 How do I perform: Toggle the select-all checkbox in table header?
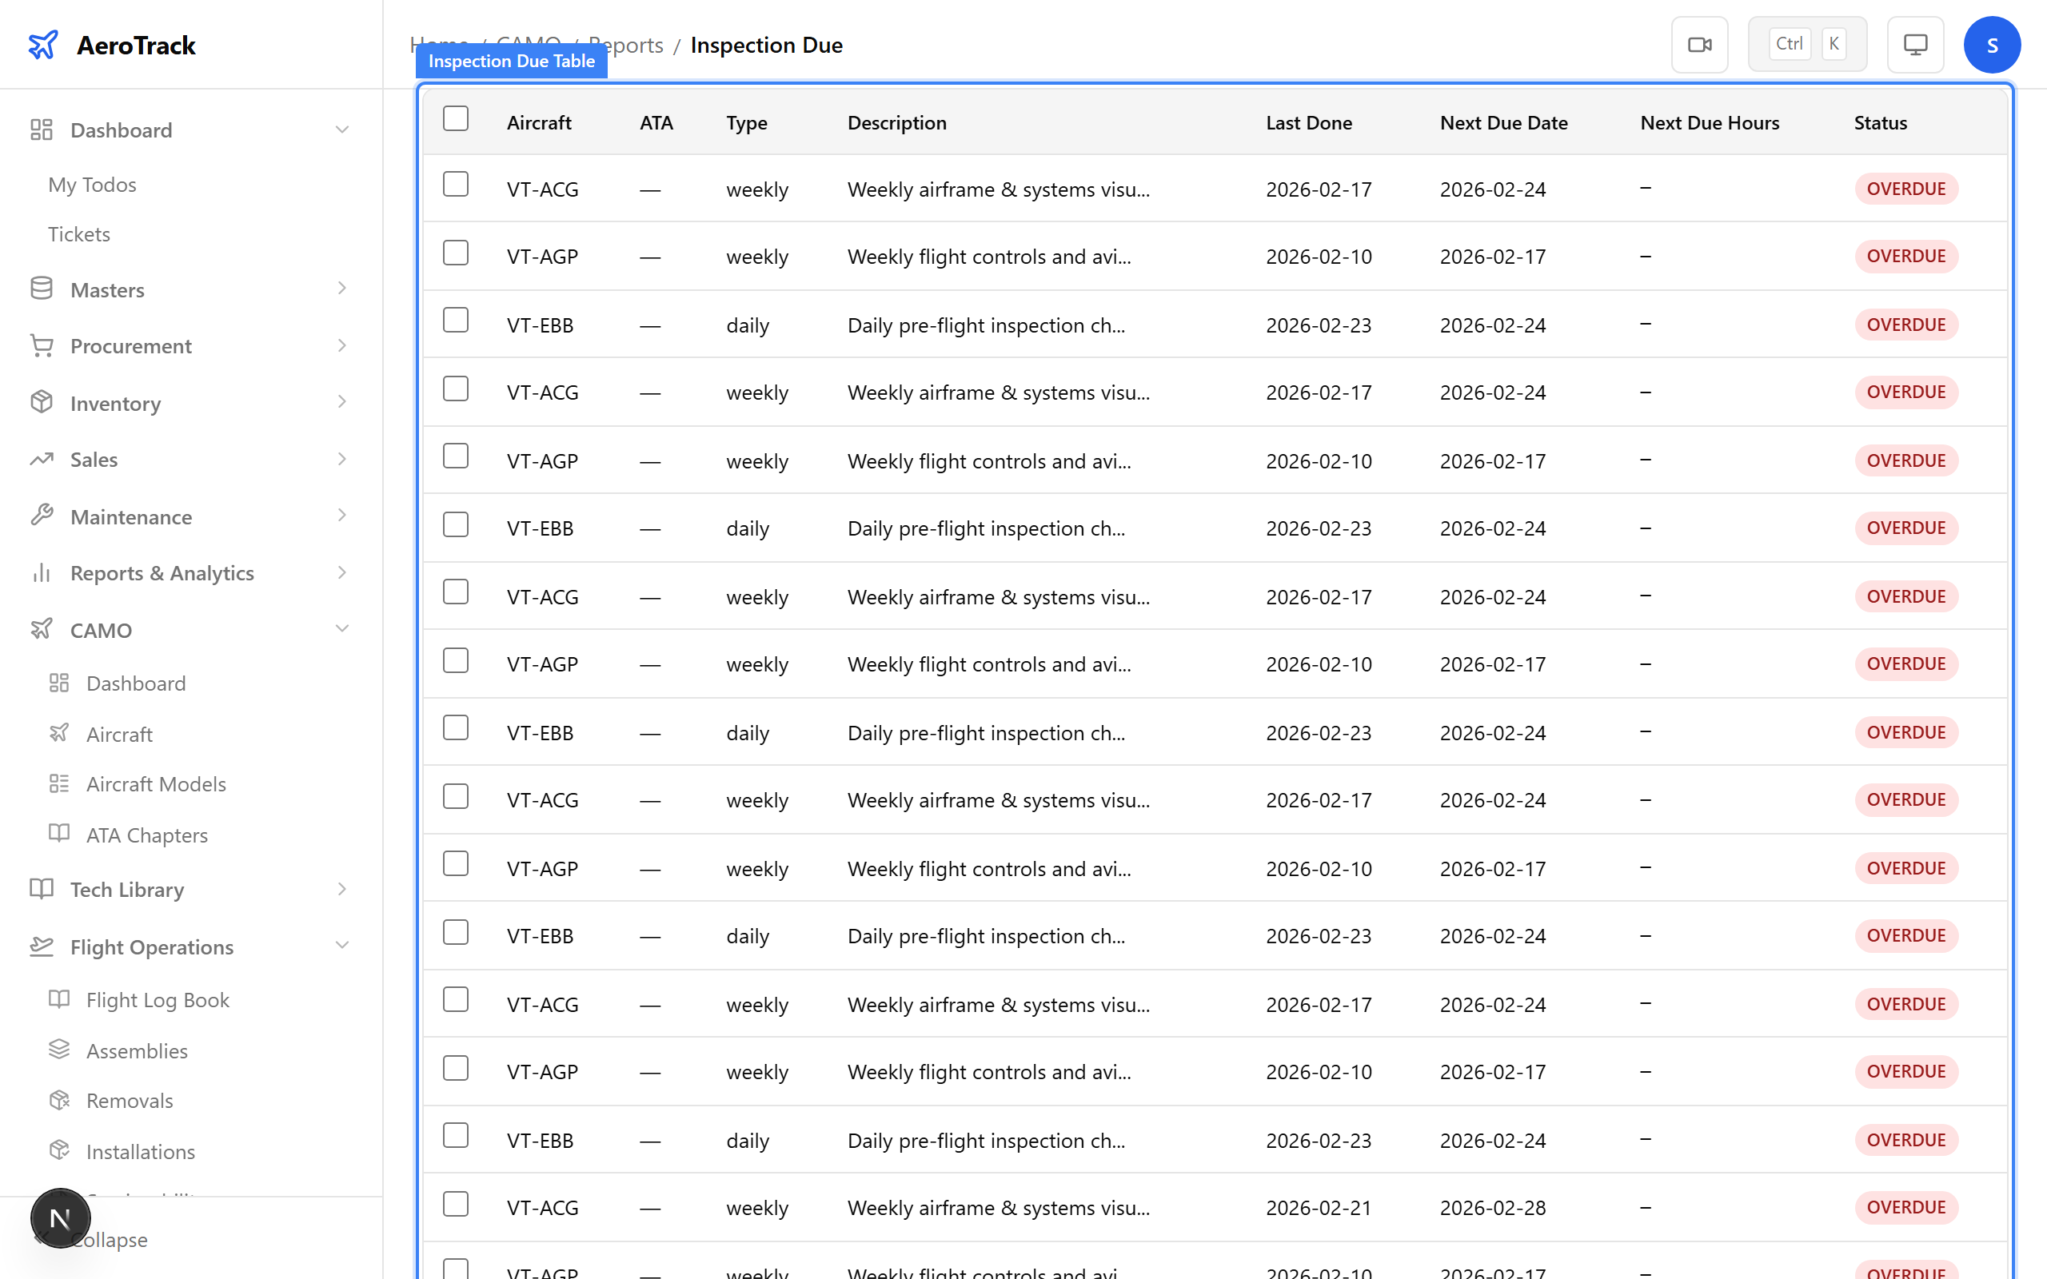(x=456, y=119)
